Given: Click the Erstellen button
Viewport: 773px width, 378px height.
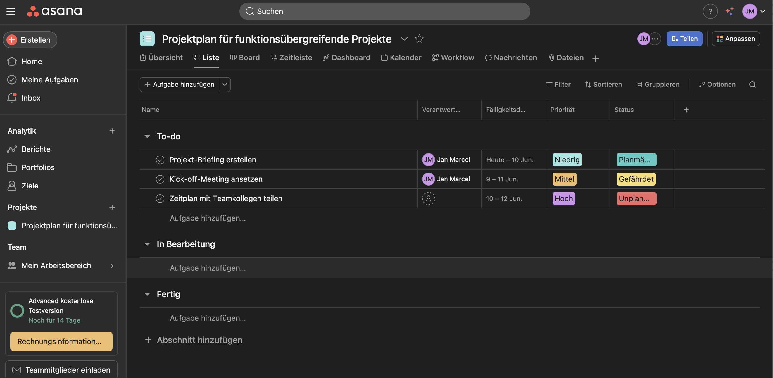Looking at the screenshot, I should [x=30, y=40].
